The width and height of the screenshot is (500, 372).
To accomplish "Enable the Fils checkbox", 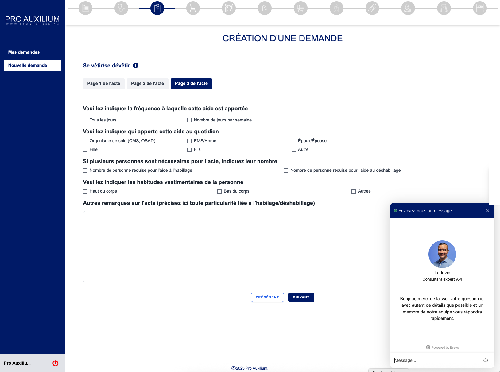I will [189, 149].
